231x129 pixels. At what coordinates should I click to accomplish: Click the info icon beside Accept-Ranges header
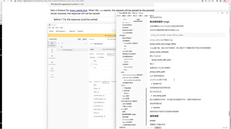tap(105, 116)
